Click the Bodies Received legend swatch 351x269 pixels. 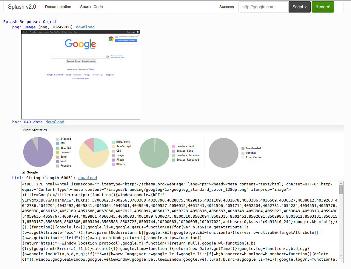pos(173,160)
